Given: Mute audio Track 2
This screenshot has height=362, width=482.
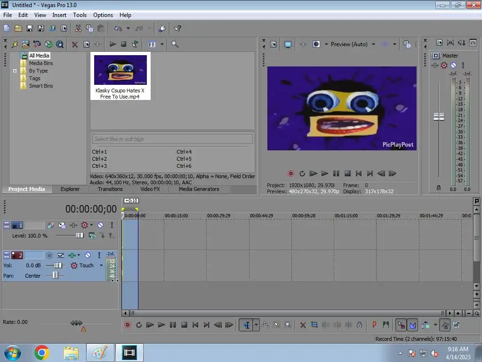Looking at the screenshot, I should (x=88, y=255).
